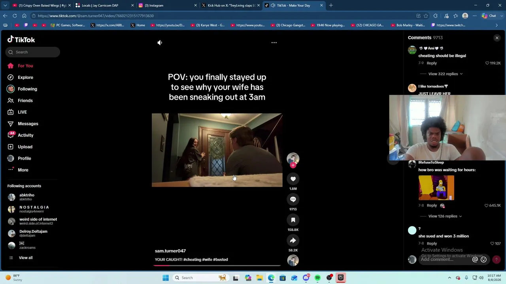Open the emoji picker in comment box
Screen dimensions: 506x284
click(483, 260)
